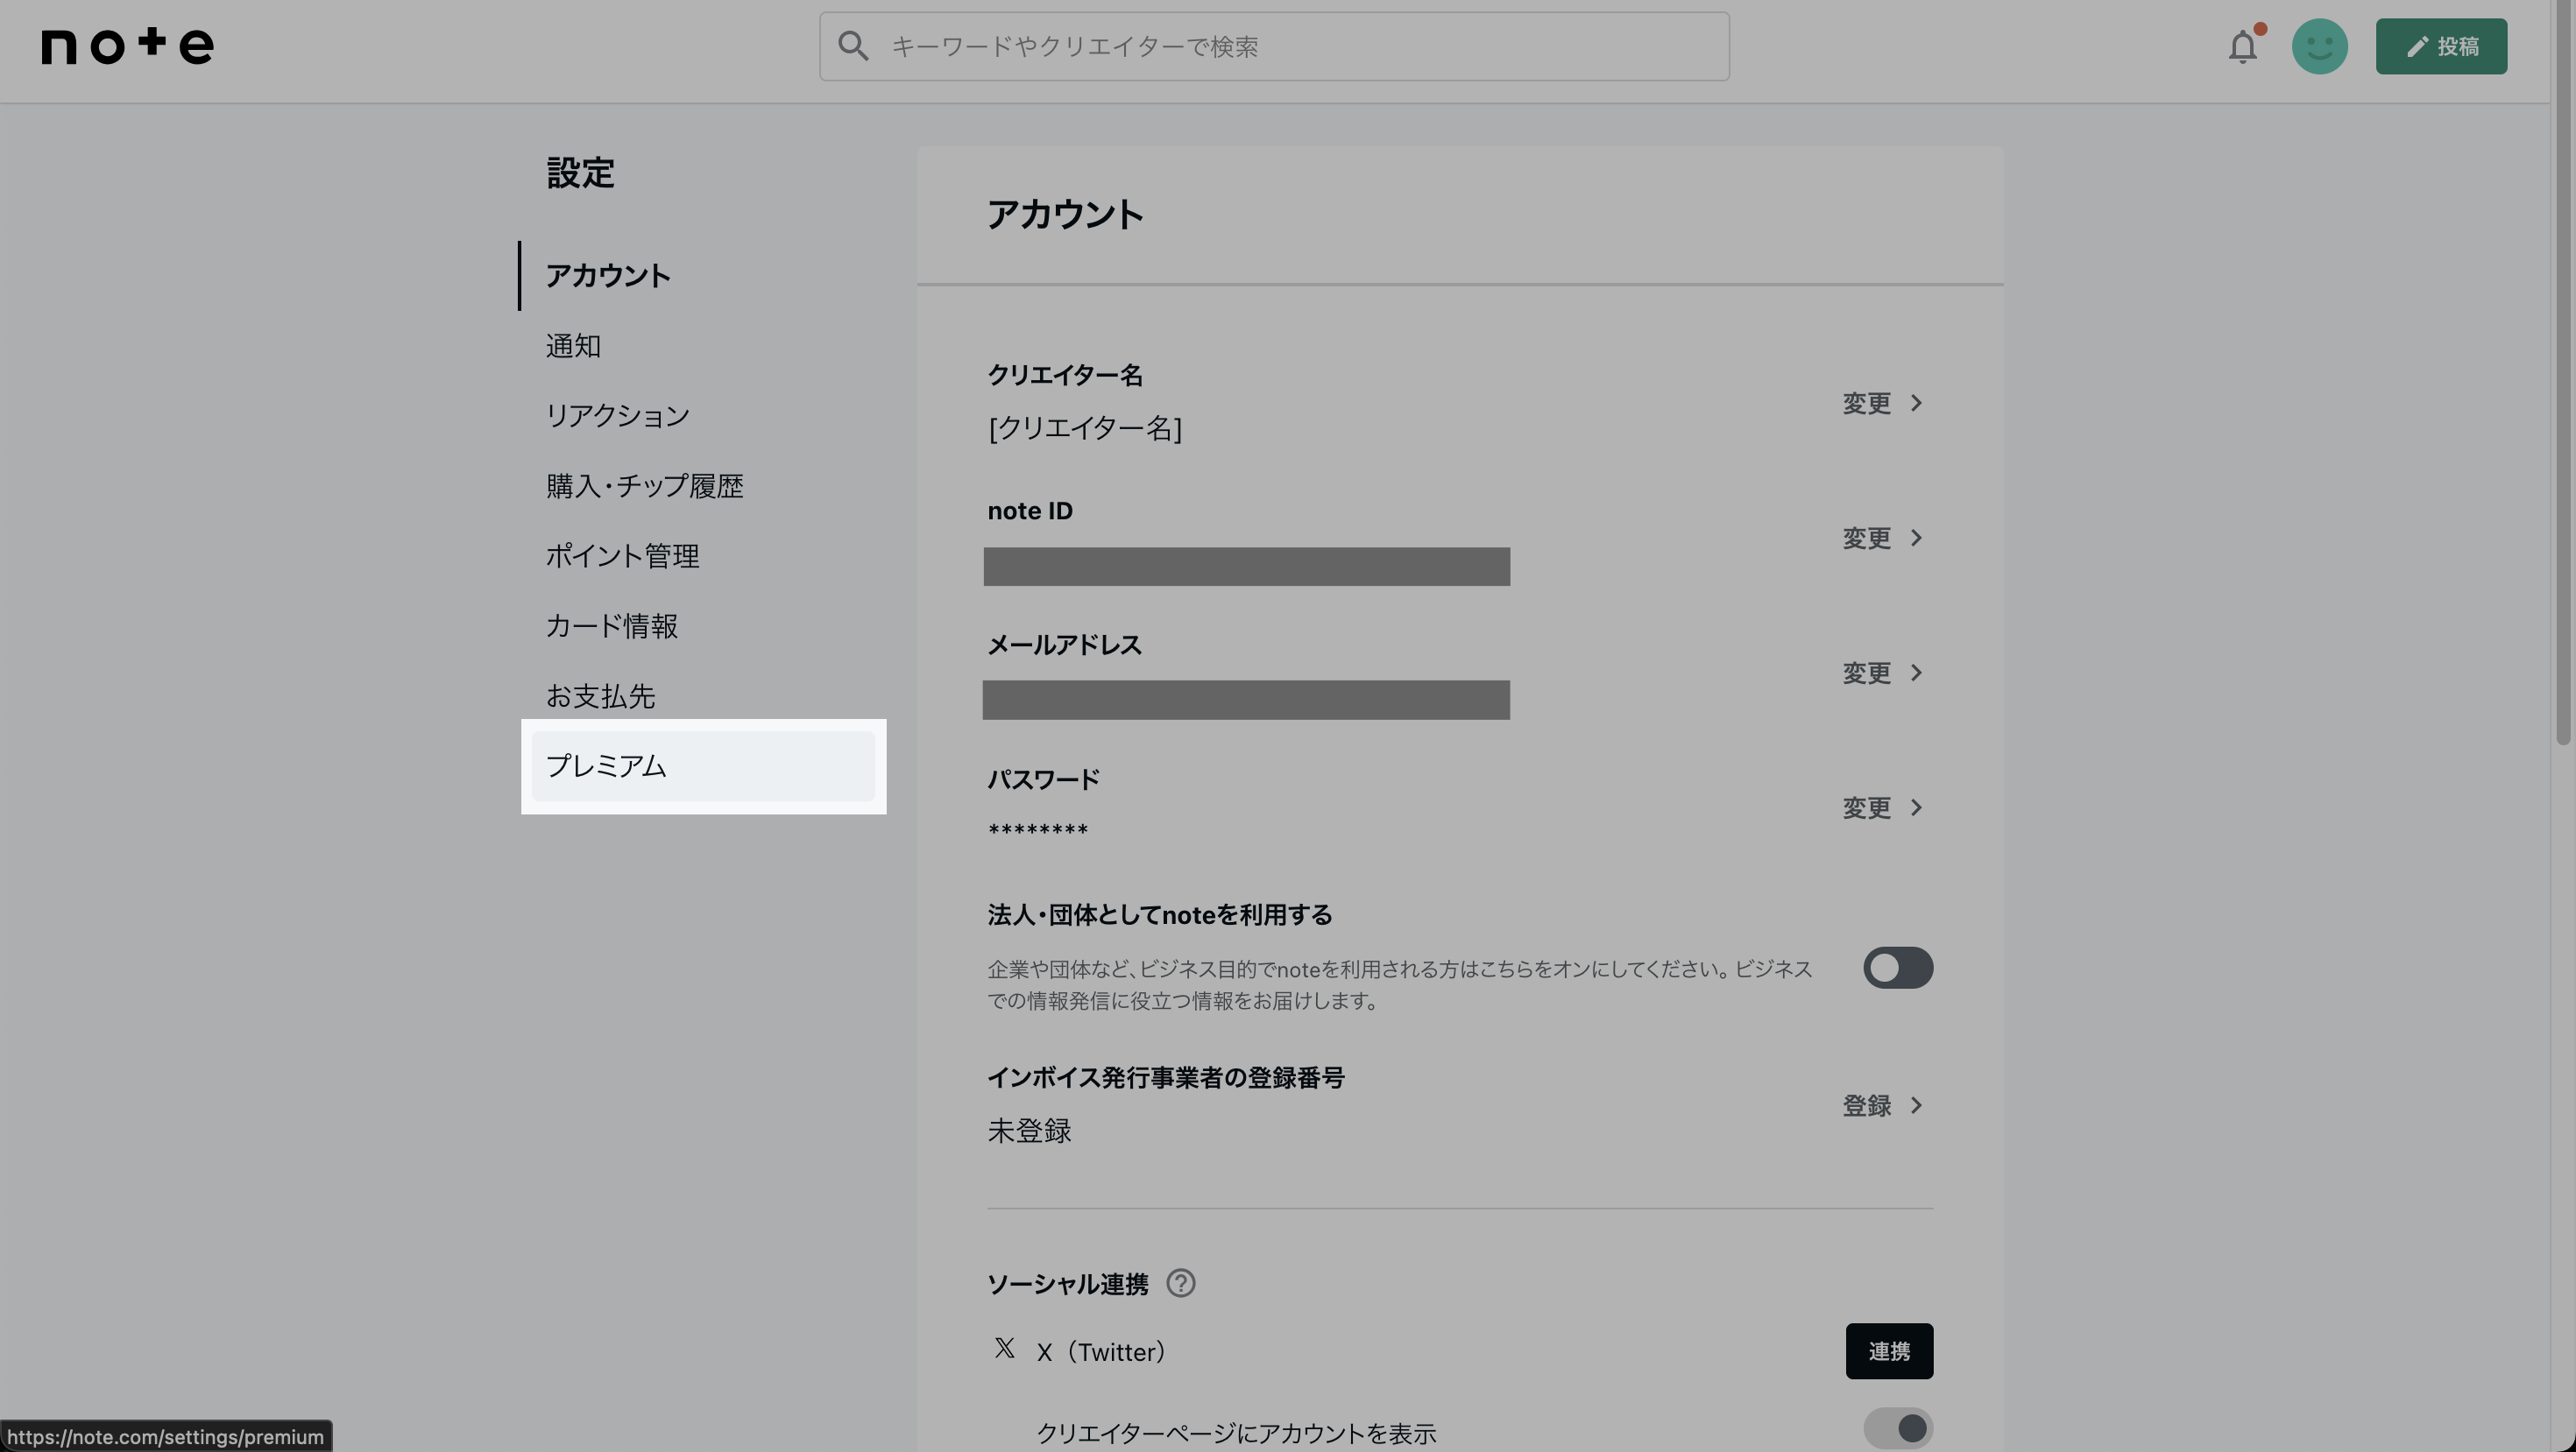Screen dimensions: 2576x1452
Task: Open the green smiley avatar menu
Action: coord(2320,46)
